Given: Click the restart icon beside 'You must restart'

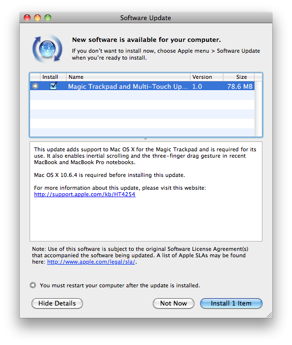Looking at the screenshot, I should (33, 285).
